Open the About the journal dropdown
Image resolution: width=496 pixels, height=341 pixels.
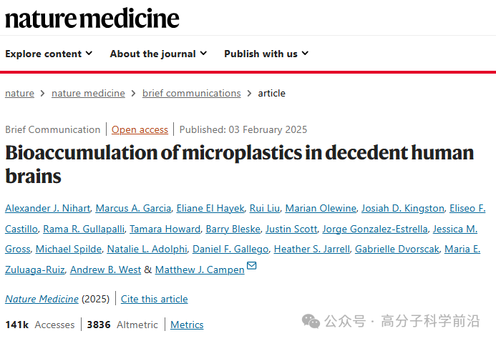158,54
